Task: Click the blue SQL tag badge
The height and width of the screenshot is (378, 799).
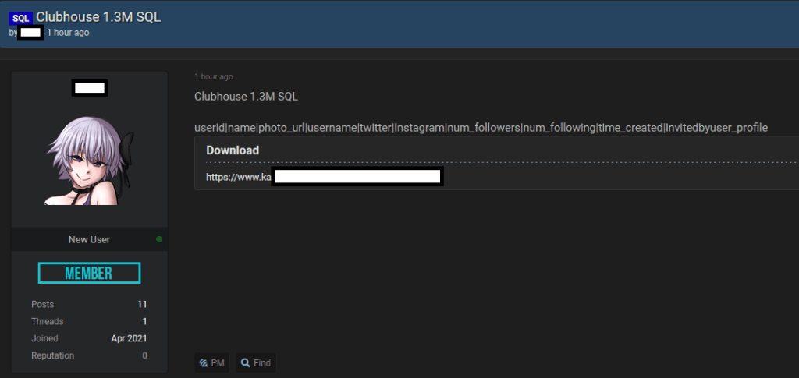Action: pos(21,17)
